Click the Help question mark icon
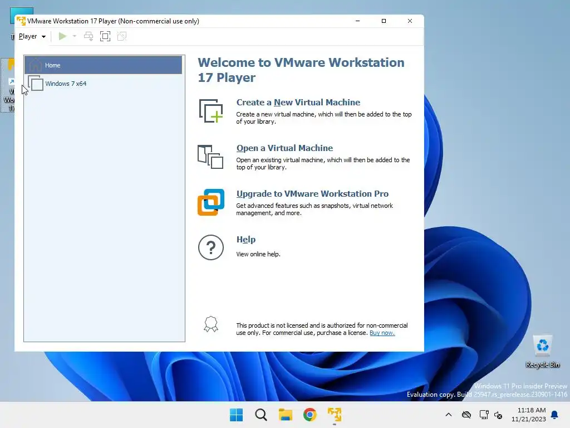The width and height of the screenshot is (570, 428). 211,247
